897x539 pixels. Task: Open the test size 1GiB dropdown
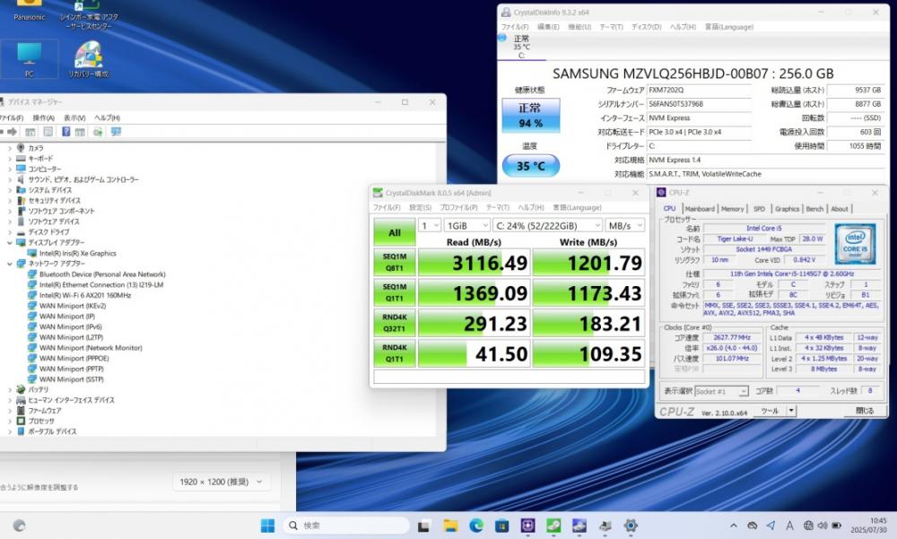[x=466, y=225]
